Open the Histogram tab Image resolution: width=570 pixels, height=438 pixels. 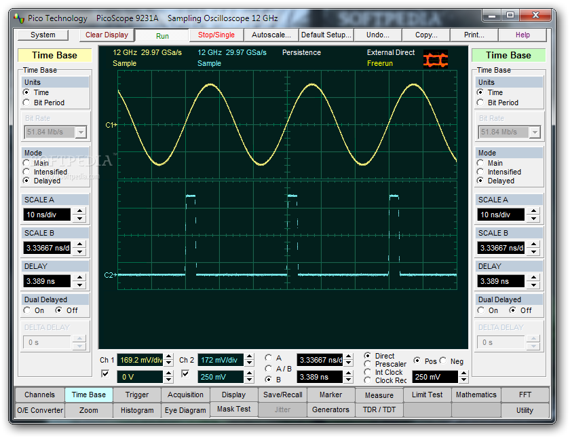click(x=137, y=410)
